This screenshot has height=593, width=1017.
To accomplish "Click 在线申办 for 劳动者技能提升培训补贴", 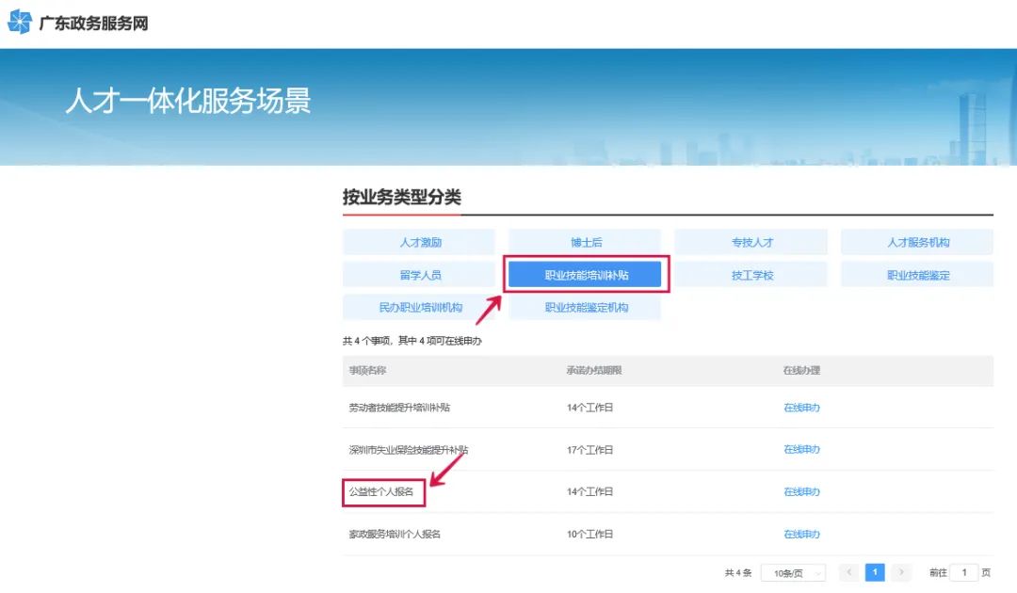I will pyautogui.click(x=801, y=408).
